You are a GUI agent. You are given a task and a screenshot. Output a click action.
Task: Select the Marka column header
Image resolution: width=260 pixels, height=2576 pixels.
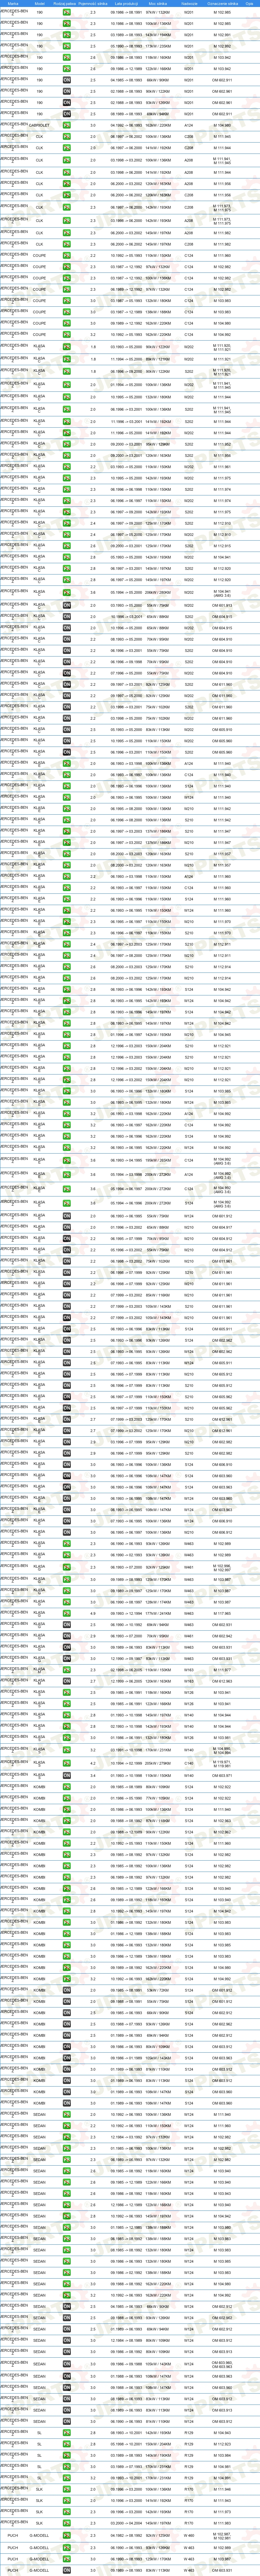pos(13,4)
